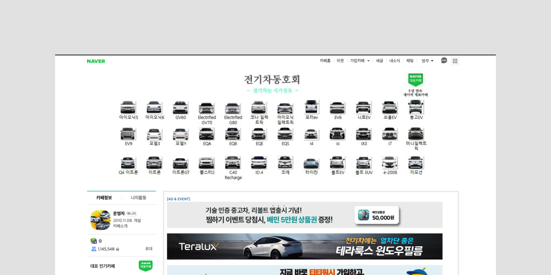Viewport: 551px width, 275px height.
Task: Open the 영우 user dropdown
Action: tap(427, 60)
